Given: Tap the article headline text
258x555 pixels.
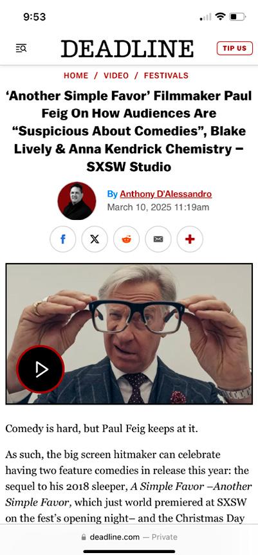Looking at the screenshot, I should pos(129,131).
